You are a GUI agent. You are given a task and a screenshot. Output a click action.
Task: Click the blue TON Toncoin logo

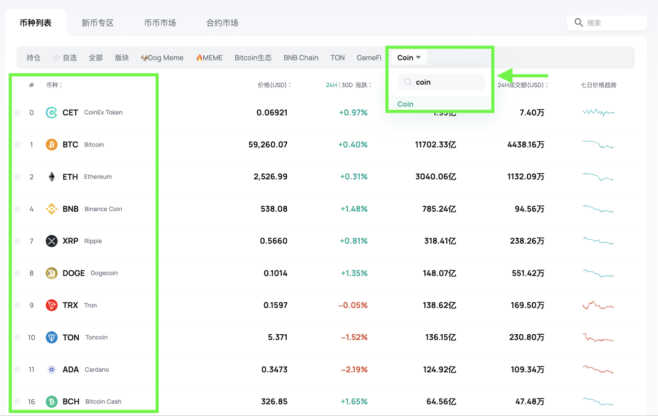pos(51,337)
